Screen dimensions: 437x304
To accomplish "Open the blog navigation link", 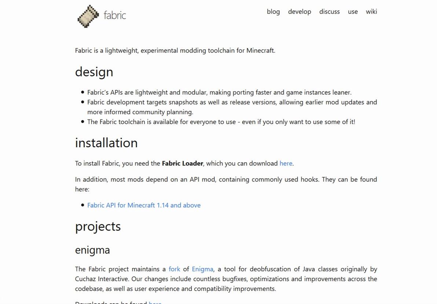I will tap(273, 12).
